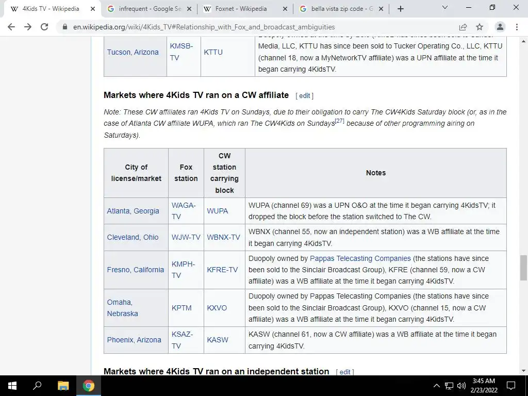528x396 pixels.
Task: Open Phoenix, Arizona link
Action: (x=134, y=340)
